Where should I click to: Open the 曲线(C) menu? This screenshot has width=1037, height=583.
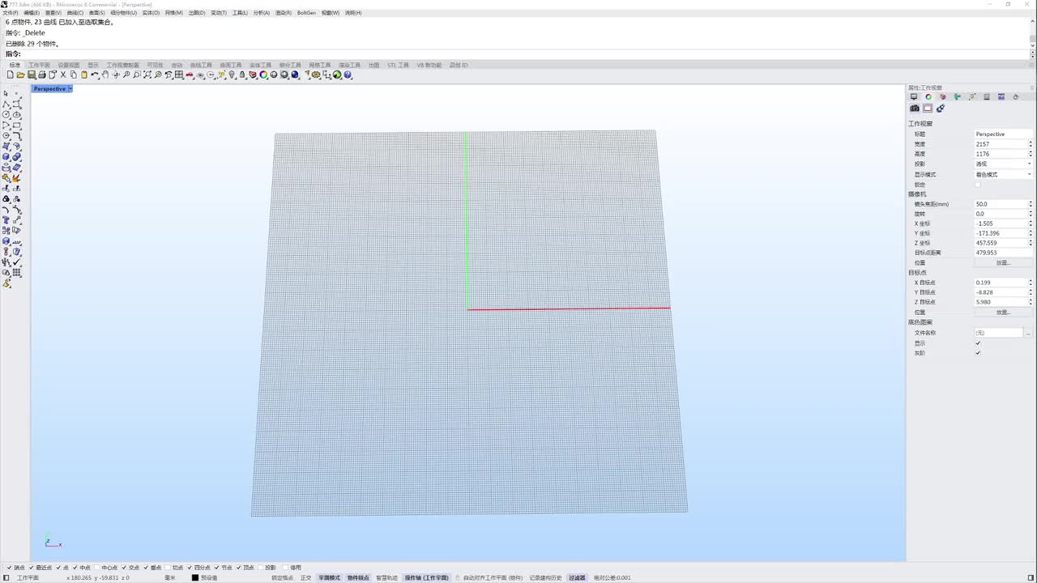coord(75,13)
